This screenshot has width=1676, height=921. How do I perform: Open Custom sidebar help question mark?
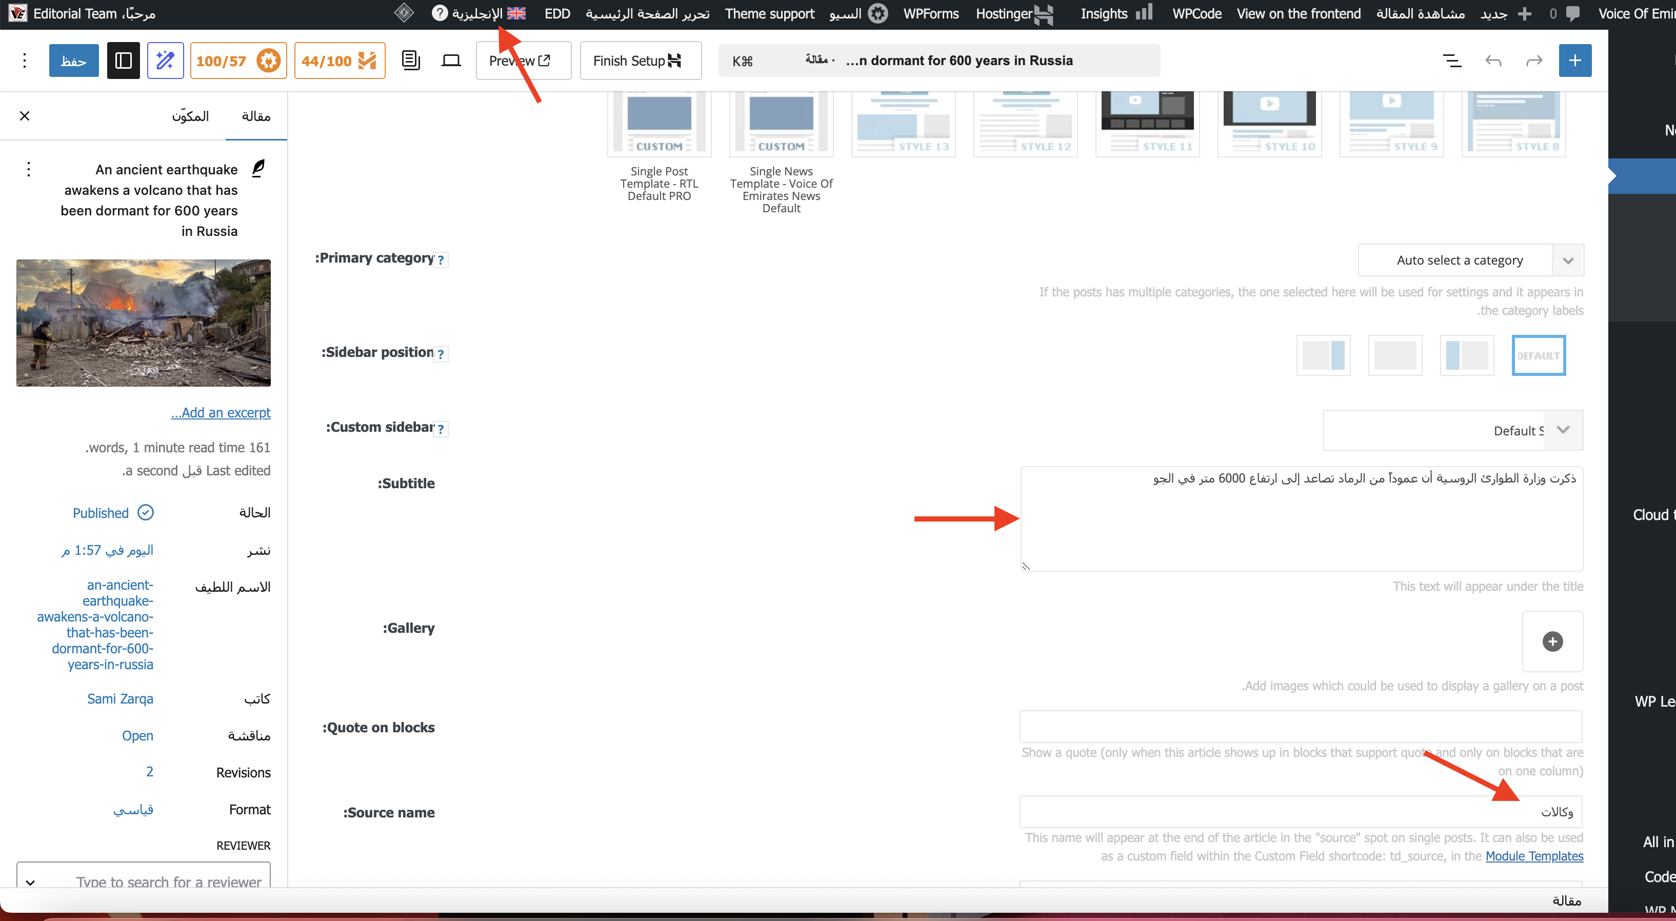click(441, 429)
